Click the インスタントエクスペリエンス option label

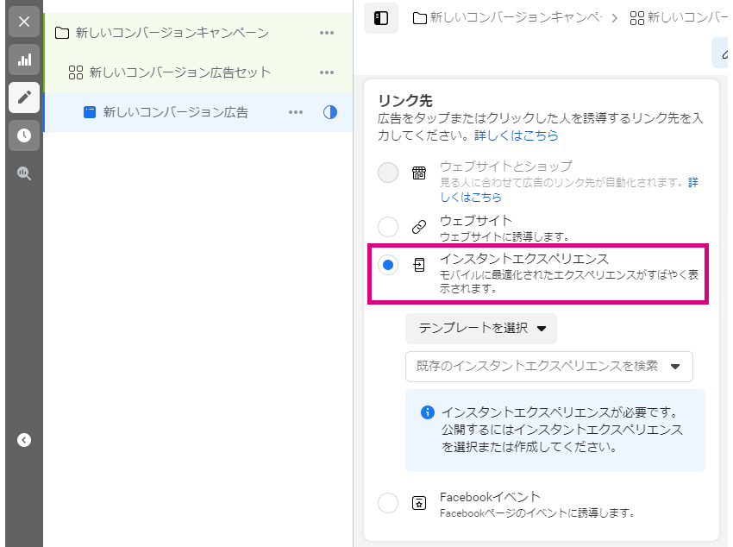pyautogui.click(x=524, y=259)
